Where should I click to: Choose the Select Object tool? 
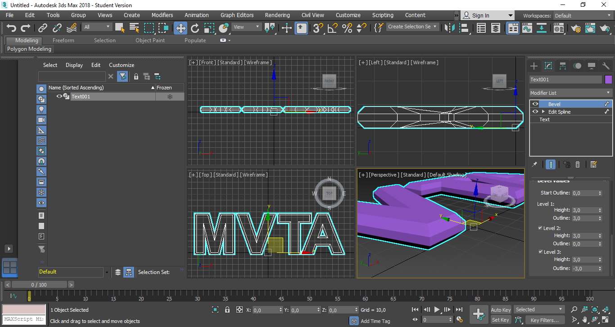pyautogui.click(x=120, y=28)
